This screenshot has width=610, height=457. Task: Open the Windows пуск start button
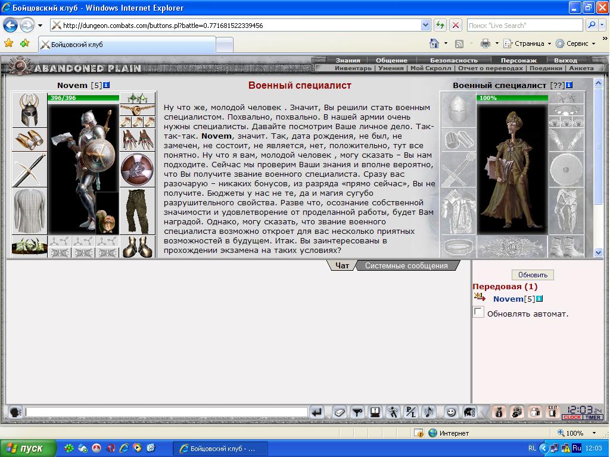click(27, 448)
